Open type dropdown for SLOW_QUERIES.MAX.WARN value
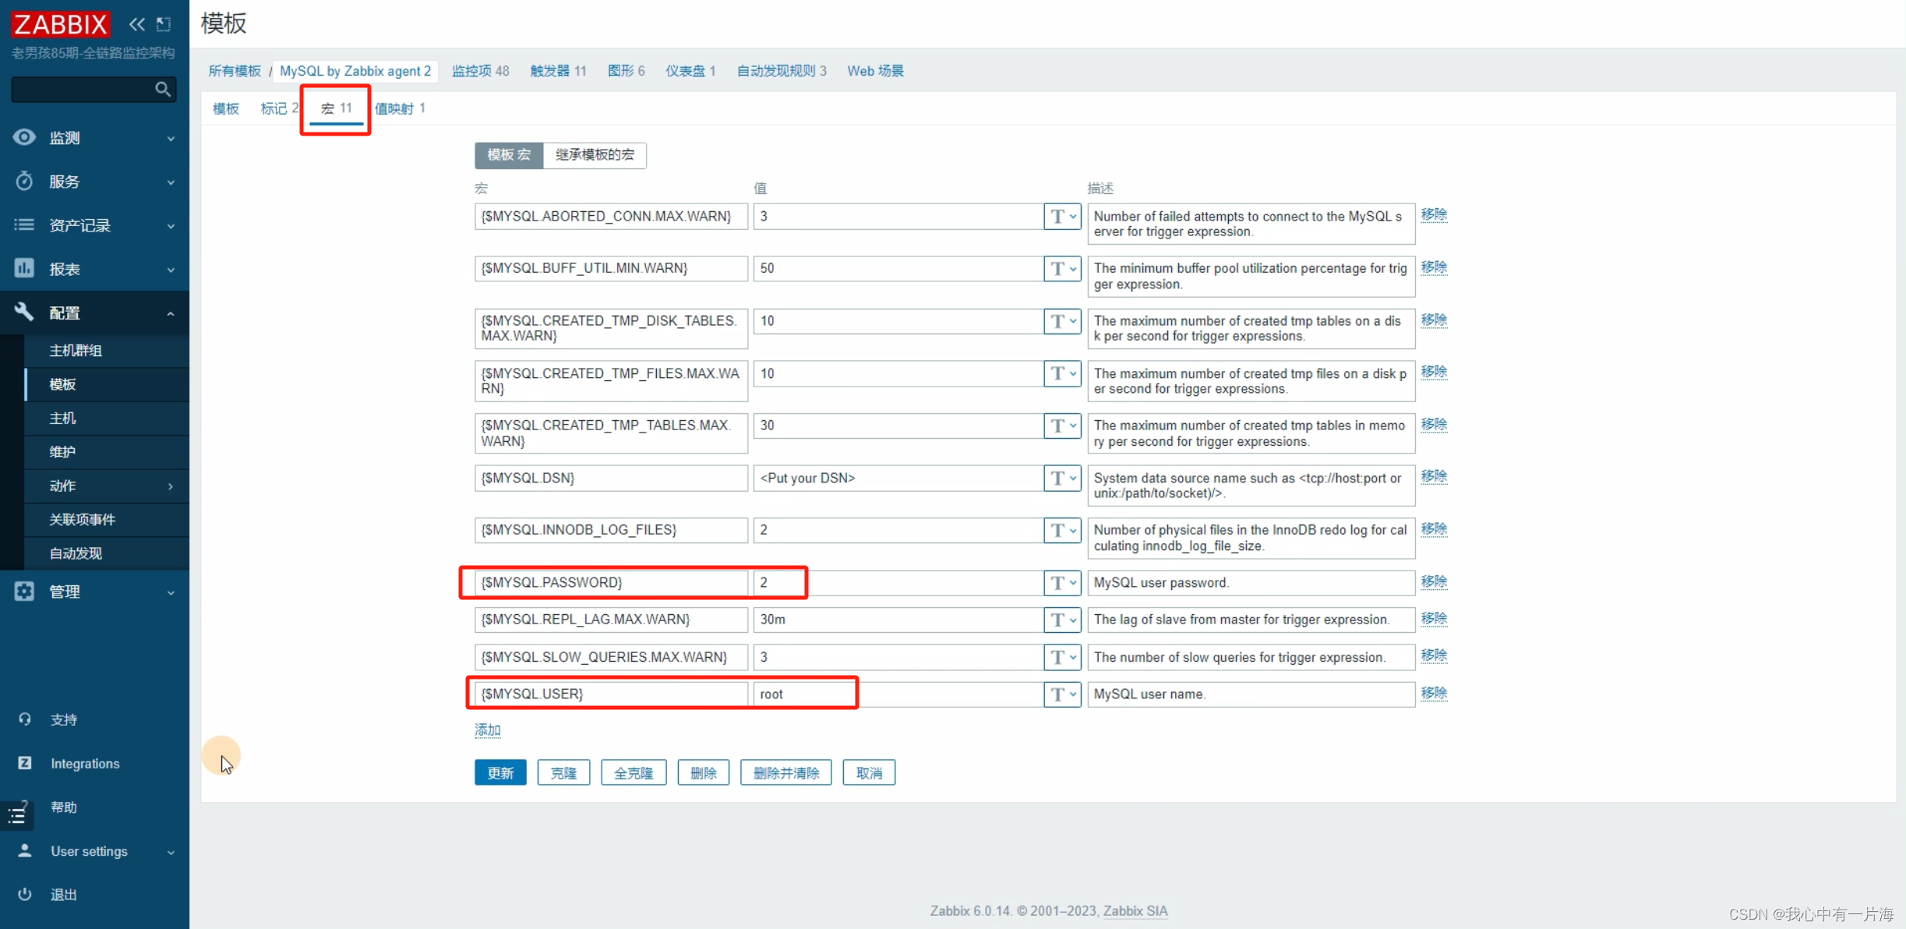 [1062, 657]
